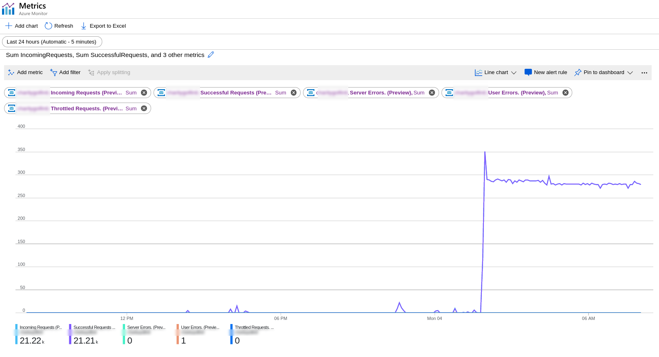Click the Refresh button label

(64, 26)
